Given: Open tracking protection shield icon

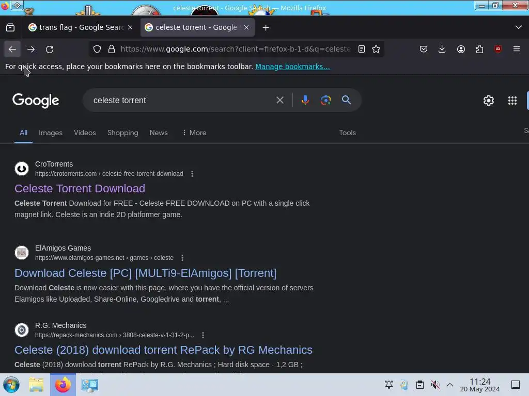Looking at the screenshot, I should (97, 49).
